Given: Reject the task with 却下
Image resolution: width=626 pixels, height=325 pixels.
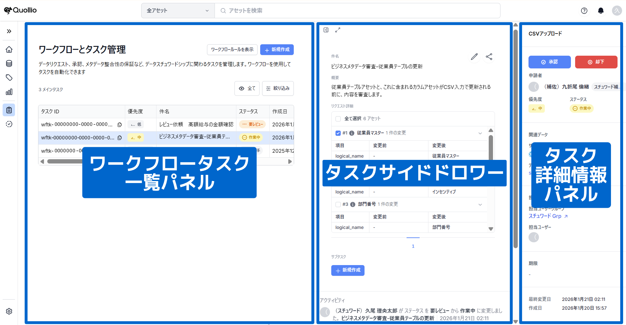Looking at the screenshot, I should tap(596, 62).
